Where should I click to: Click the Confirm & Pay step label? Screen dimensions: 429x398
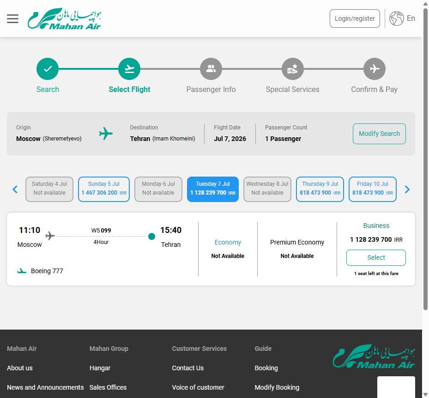click(375, 89)
